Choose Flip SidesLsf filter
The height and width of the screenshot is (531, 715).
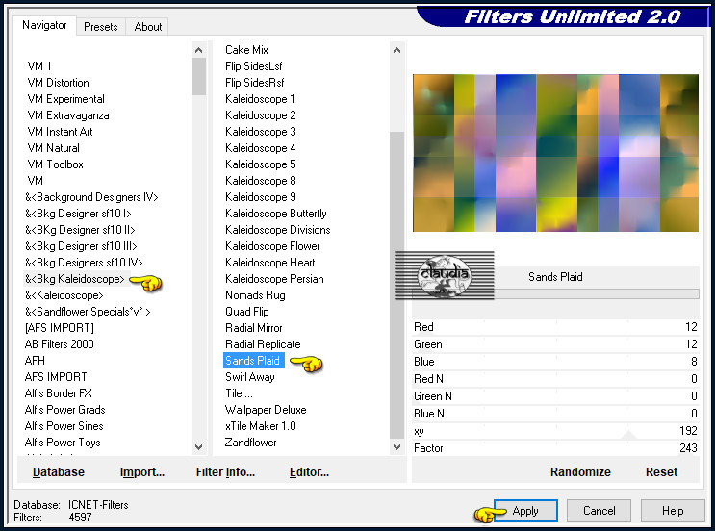(253, 66)
